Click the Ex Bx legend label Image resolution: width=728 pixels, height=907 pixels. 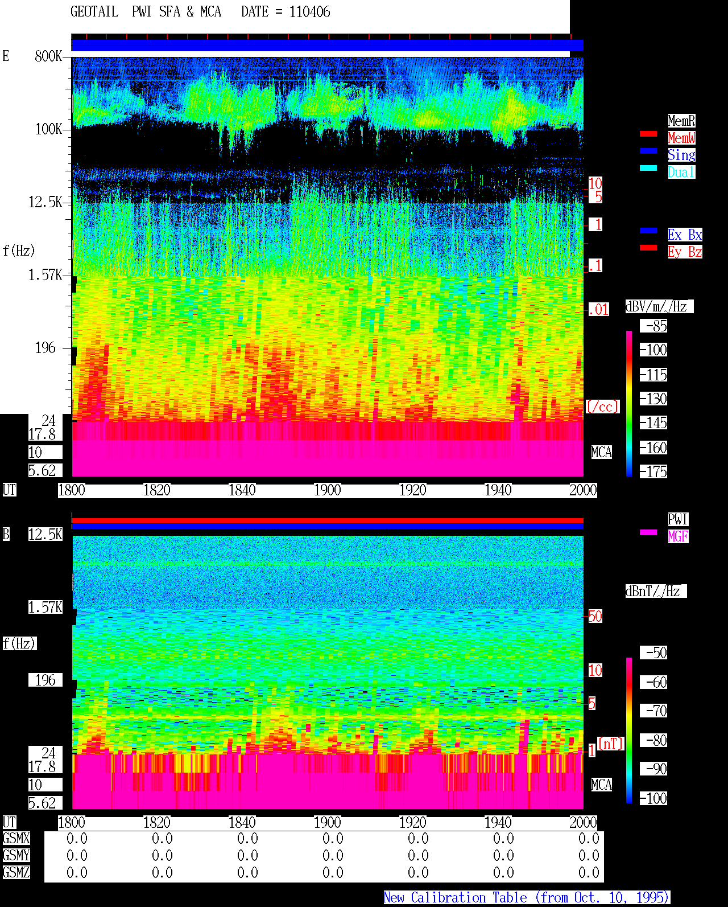pos(685,235)
